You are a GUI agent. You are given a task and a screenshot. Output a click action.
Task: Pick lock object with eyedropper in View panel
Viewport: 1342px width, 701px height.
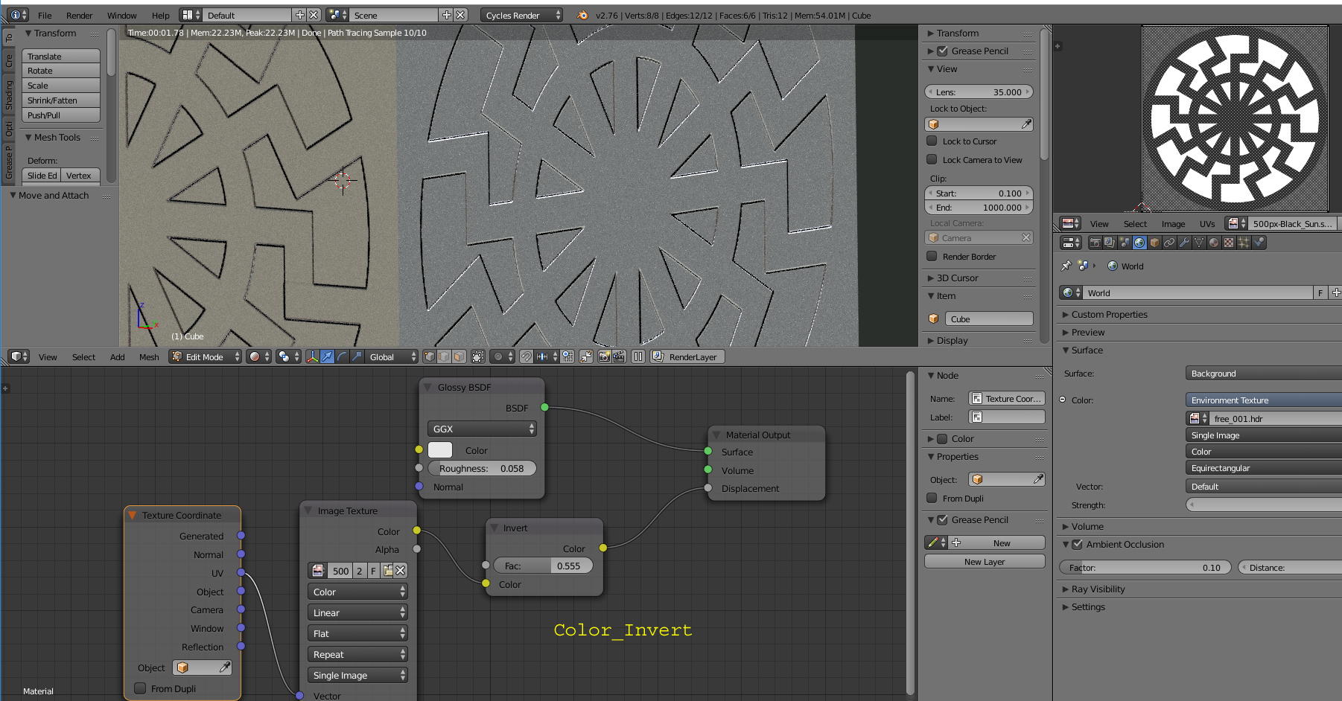pyautogui.click(x=1026, y=124)
